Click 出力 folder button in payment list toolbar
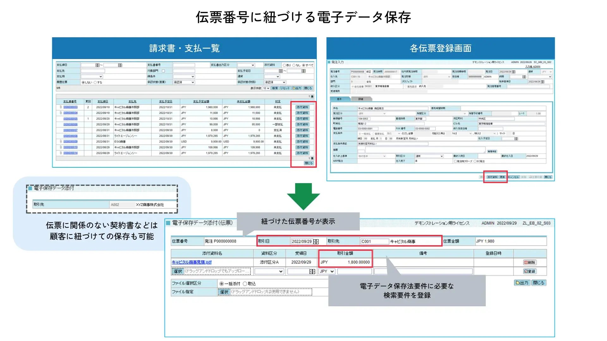The width and height of the screenshot is (607, 341). click(x=297, y=88)
